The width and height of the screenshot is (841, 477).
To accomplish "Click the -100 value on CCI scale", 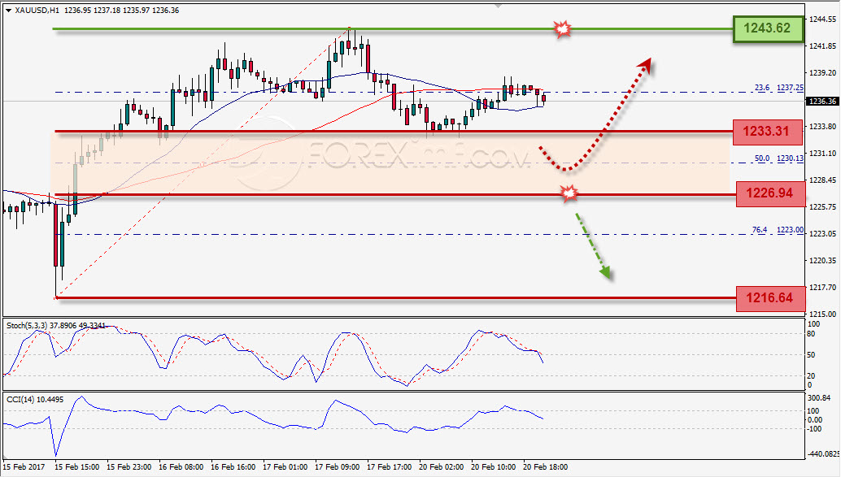I will click(x=815, y=429).
